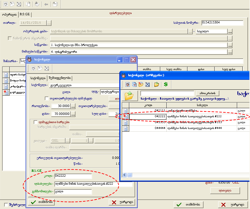
Task: Click the კოდი column header in the selection window
Action: pos(148,105)
